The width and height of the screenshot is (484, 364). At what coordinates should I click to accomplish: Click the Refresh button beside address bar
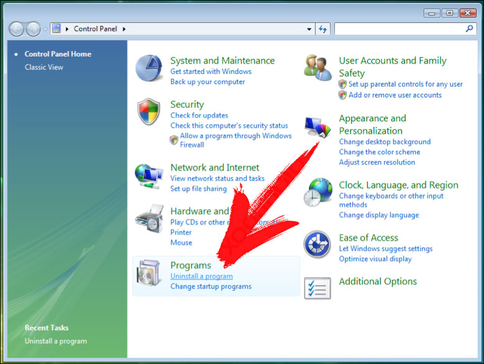323,29
